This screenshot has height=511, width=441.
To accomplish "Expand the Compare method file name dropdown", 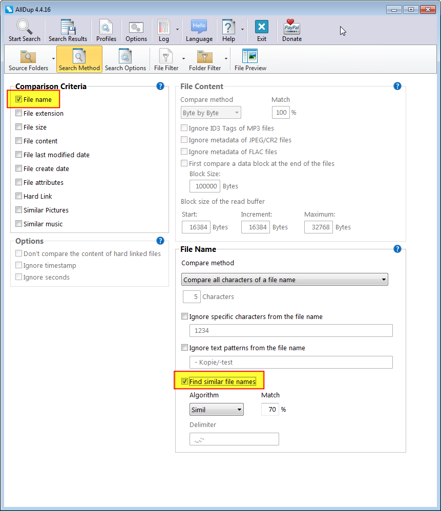I will point(285,280).
